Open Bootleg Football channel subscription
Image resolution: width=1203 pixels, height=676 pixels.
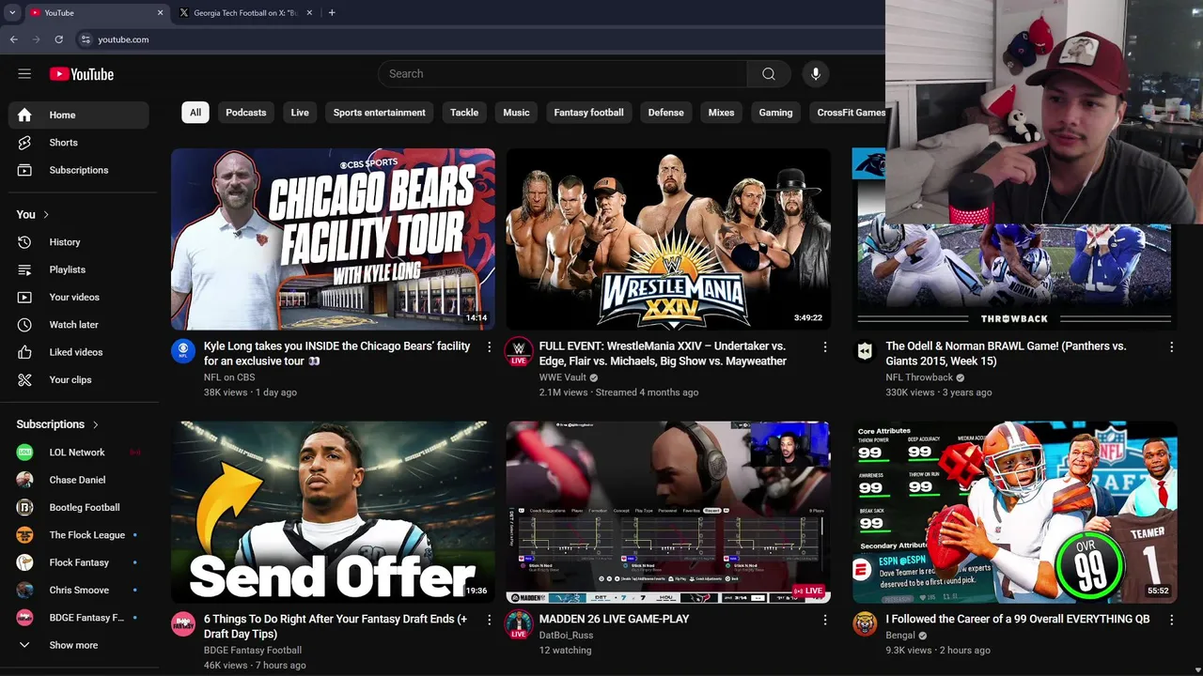(79, 507)
